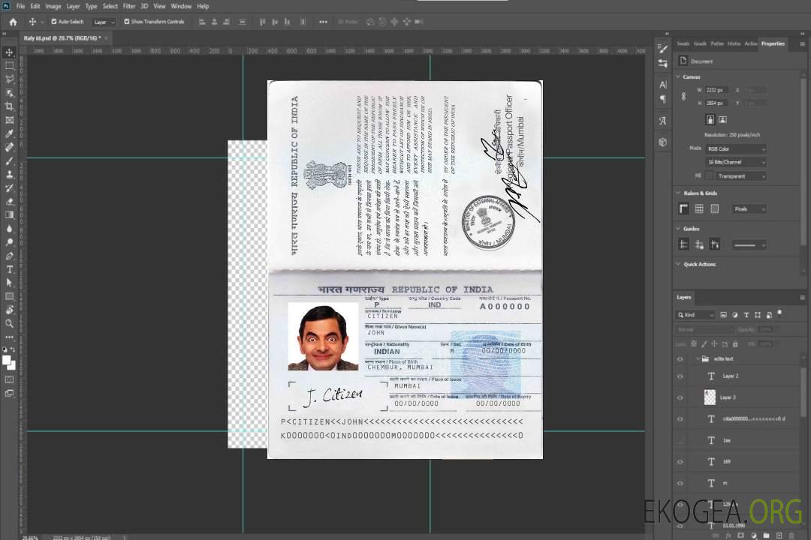Switch to the Properties tab
The height and width of the screenshot is (540, 811).
pos(773,44)
